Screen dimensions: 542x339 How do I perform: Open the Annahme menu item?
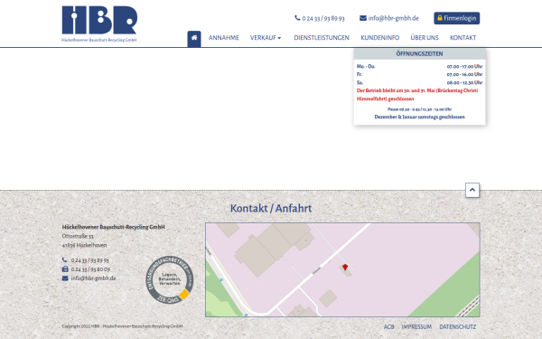click(x=224, y=38)
